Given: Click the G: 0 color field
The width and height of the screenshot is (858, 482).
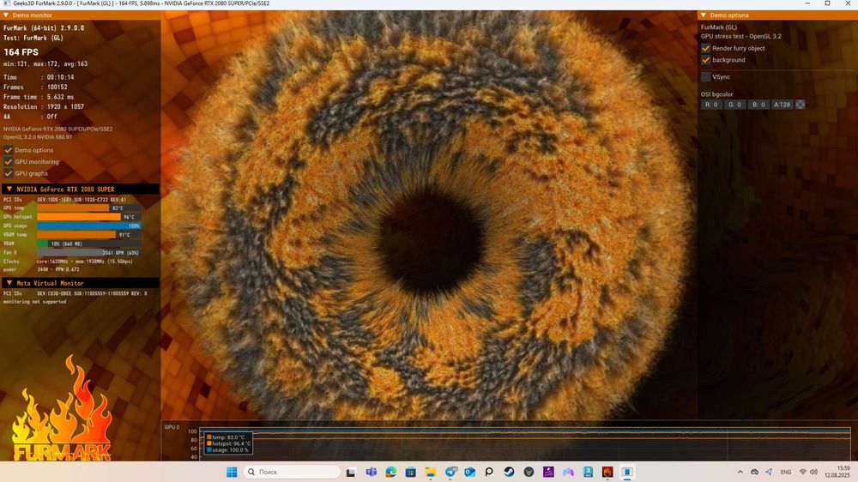Looking at the screenshot, I should pyautogui.click(x=735, y=105).
